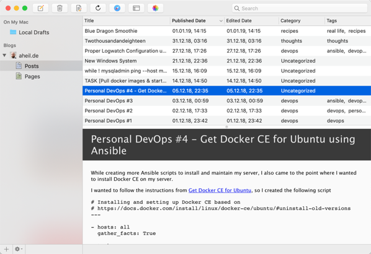Viewport: 371px width, 254px height.
Task: Focus the Search input field
Action: 299,9
